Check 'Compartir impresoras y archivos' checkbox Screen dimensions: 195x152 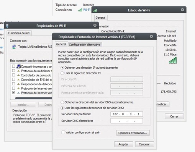[13, 66]
